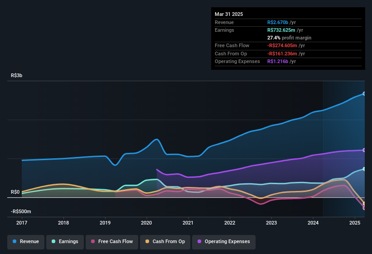Click the 2020 x-axis label

(x=146, y=223)
